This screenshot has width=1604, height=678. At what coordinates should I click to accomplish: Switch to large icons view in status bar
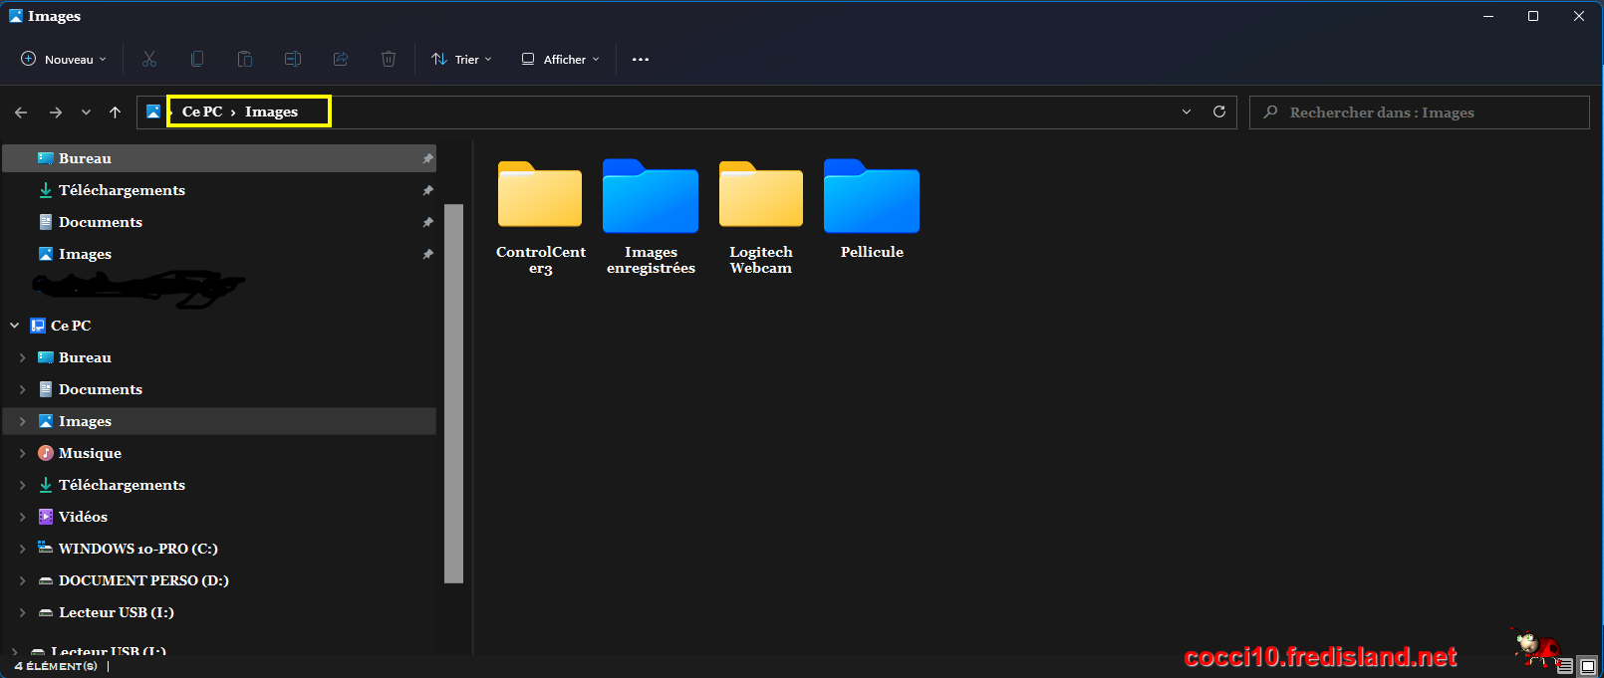pos(1587,666)
